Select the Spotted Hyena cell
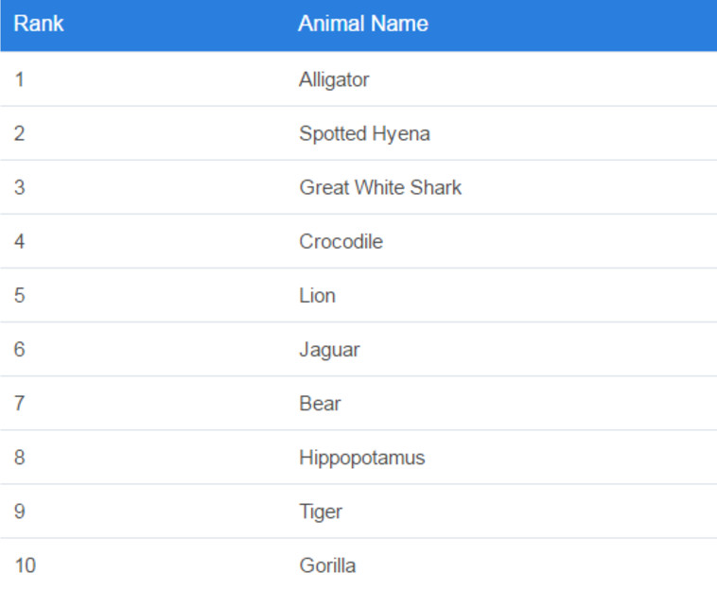The image size is (717, 590). pos(364,134)
